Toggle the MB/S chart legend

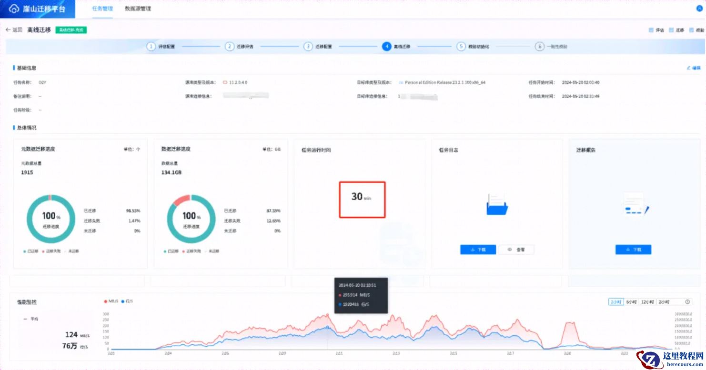(x=111, y=301)
